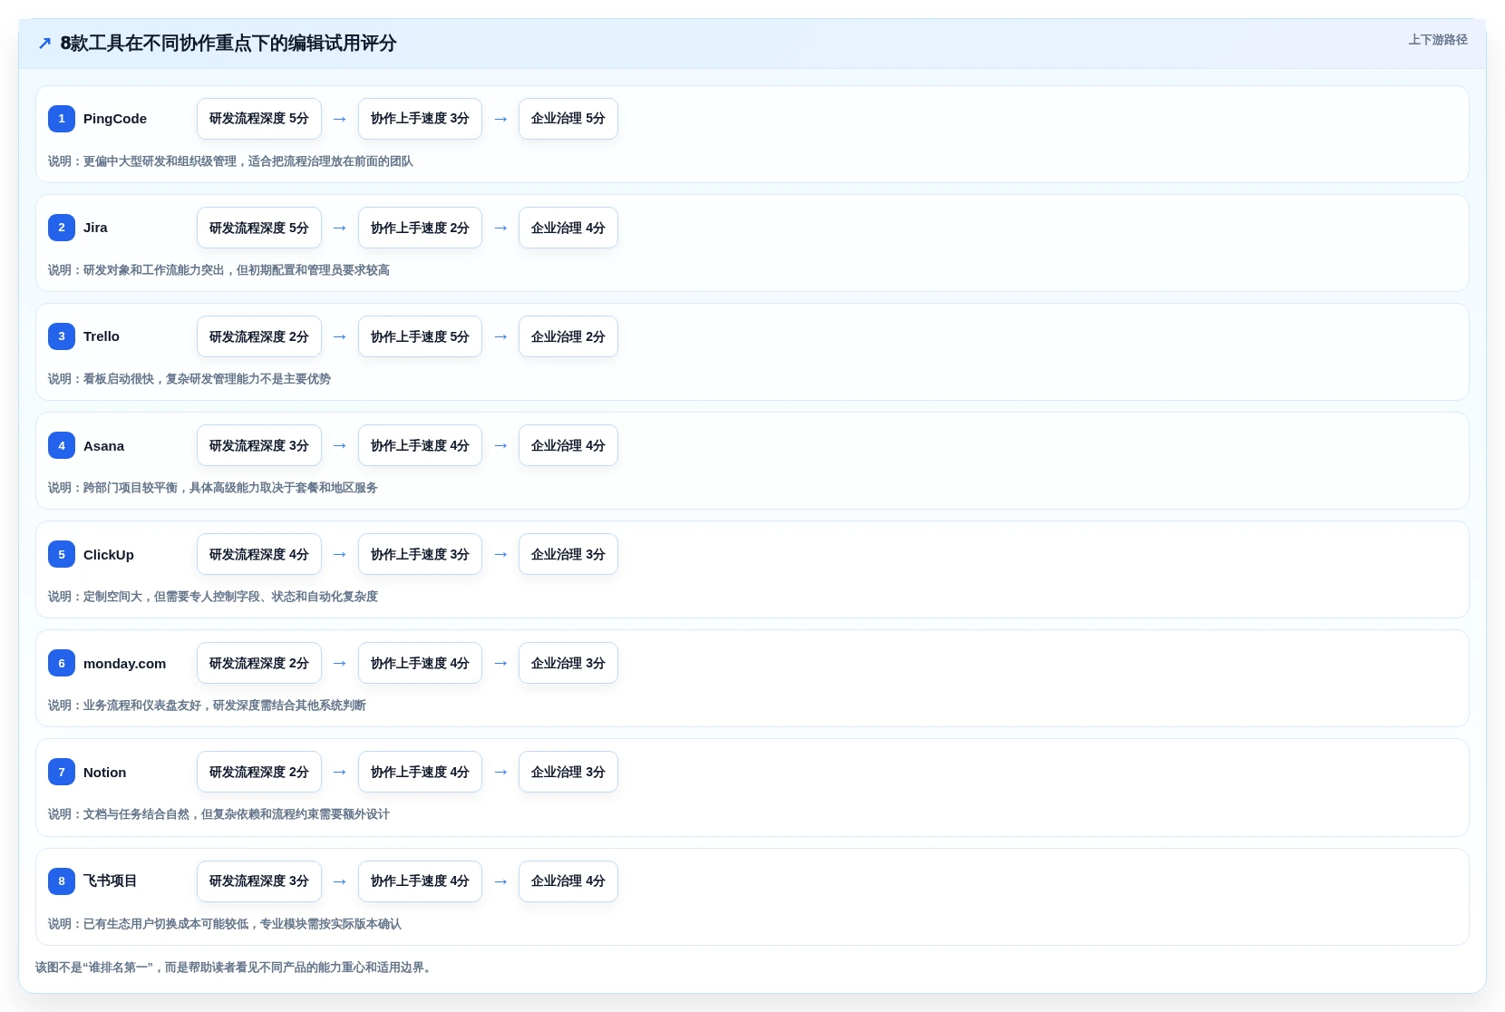Click the number 4 badge for Asana
The width and height of the screenshot is (1505, 1012).
[x=62, y=445]
